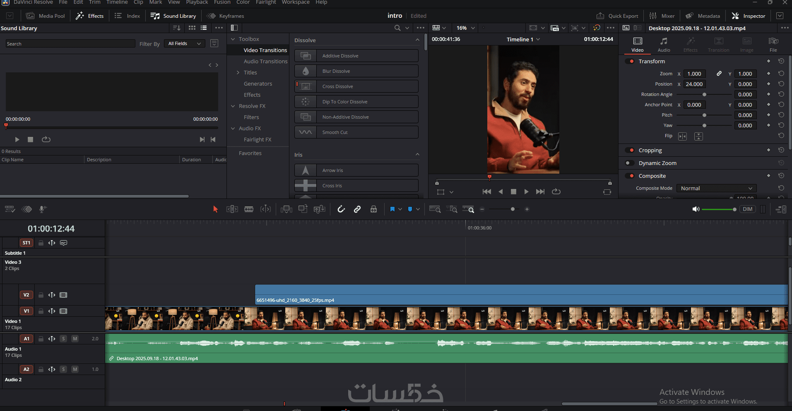The width and height of the screenshot is (792, 411).
Task: Collapse the Iris section
Action: (x=417, y=155)
